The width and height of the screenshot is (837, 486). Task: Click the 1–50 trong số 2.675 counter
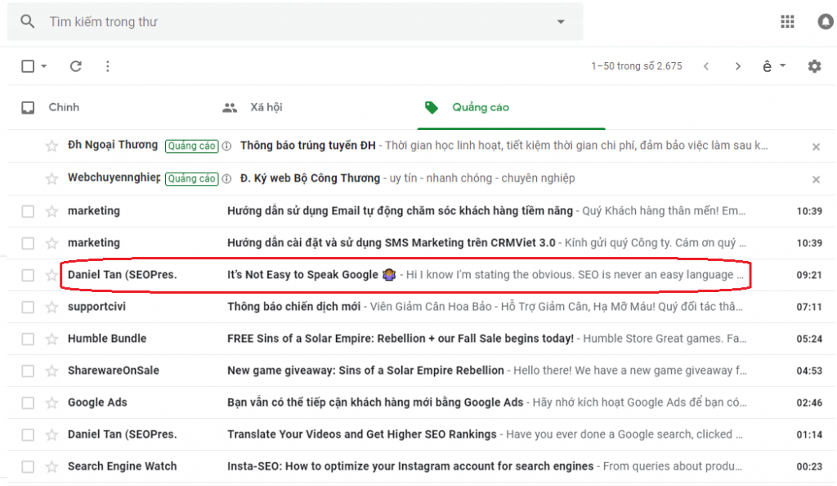(x=636, y=66)
